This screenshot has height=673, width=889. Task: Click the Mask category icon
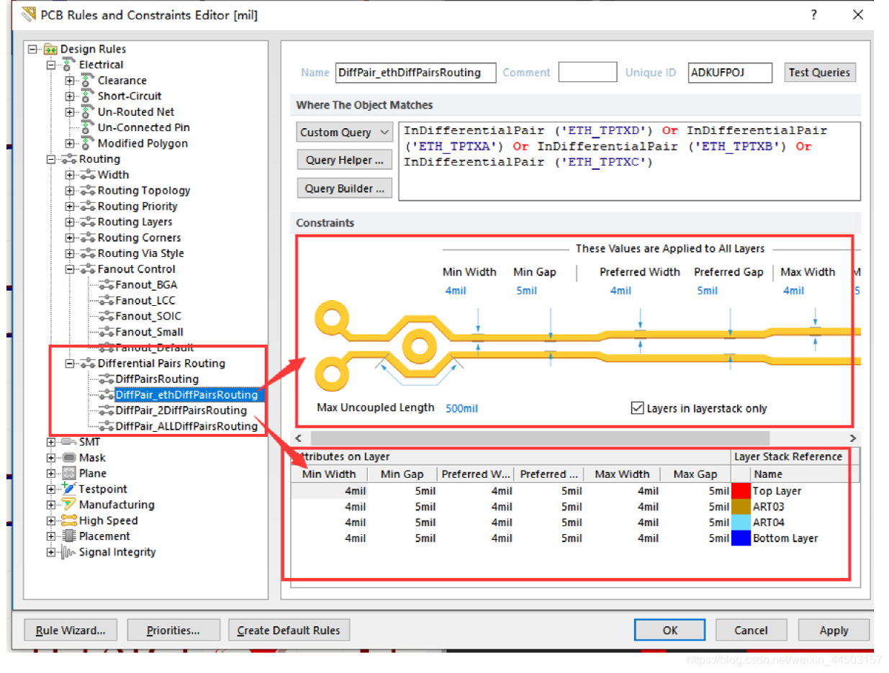tap(69, 458)
